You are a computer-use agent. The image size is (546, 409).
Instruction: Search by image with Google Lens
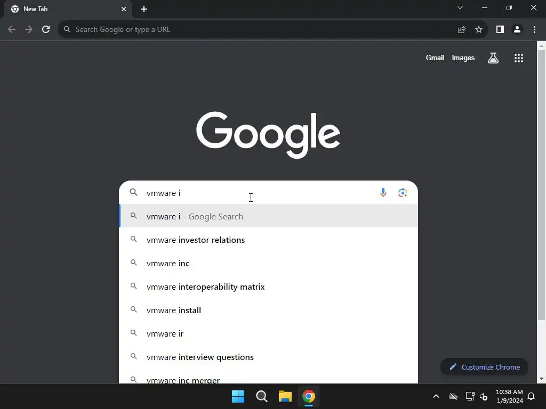coord(403,193)
